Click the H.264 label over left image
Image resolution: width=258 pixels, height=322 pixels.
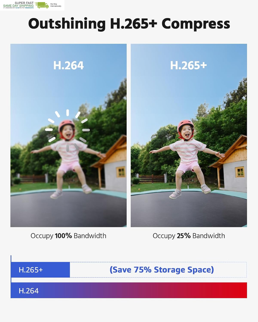coord(69,65)
